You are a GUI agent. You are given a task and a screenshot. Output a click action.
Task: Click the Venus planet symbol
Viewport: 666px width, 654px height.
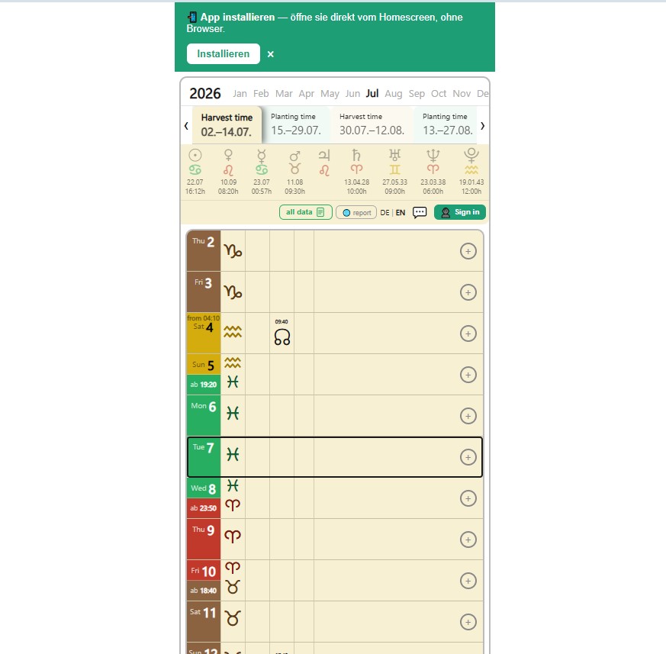[x=229, y=155]
